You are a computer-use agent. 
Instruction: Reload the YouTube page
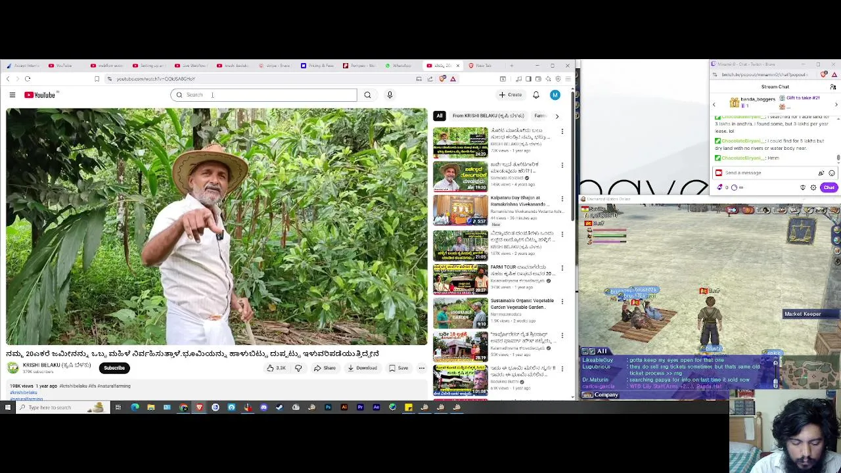pos(28,79)
